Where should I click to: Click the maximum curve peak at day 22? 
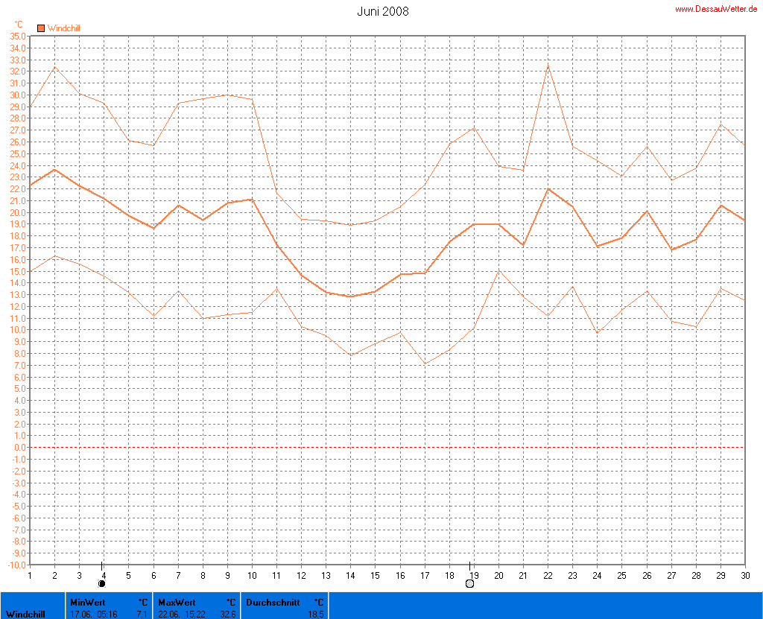(x=548, y=65)
